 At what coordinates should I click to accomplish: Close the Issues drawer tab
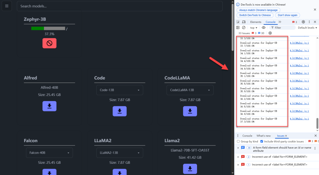point(286,136)
